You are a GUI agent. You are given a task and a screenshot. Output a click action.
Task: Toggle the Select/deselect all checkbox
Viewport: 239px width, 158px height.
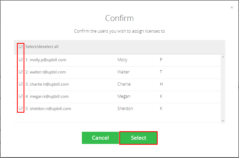point(21,47)
